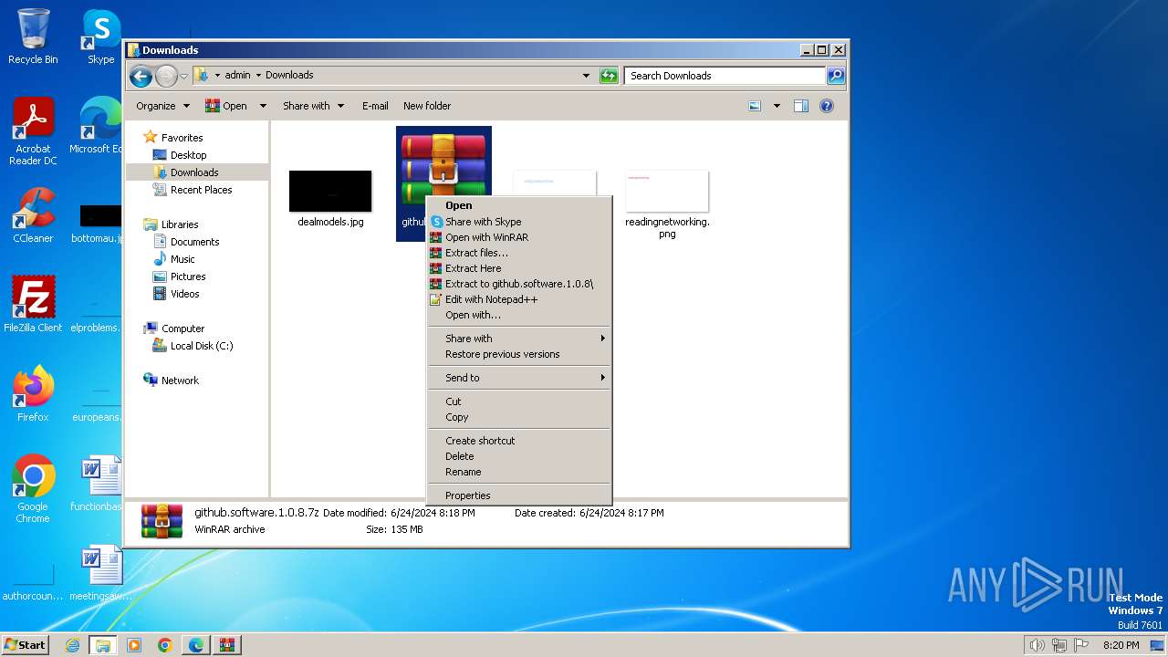Open the Organize menu
Image resolution: width=1168 pixels, height=657 pixels.
click(162, 106)
